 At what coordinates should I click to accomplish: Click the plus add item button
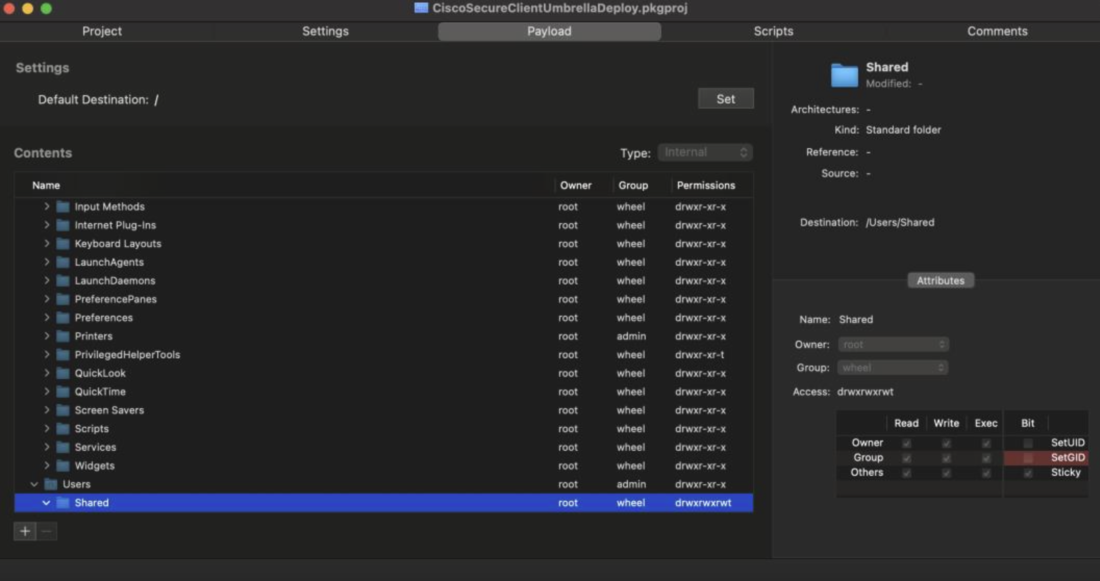pyautogui.click(x=25, y=531)
